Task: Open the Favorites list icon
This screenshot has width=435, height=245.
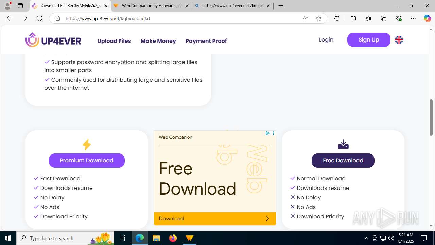Action: pyautogui.click(x=368, y=18)
